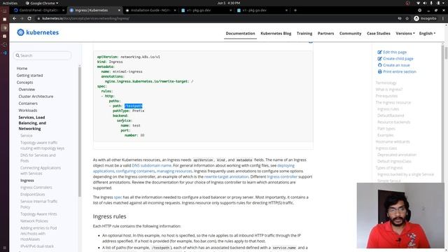Click the Kubernetes logo
This screenshot has height=252, width=448.
pos(38,32)
